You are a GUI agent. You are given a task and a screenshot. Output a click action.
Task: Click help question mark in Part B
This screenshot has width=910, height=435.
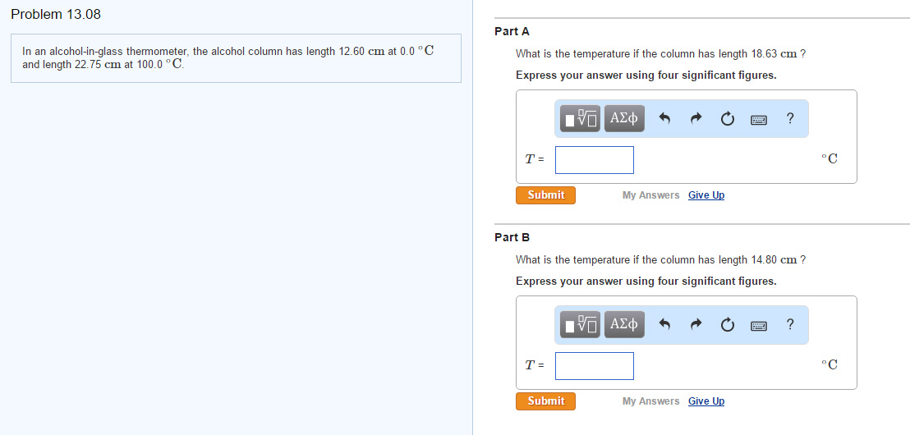coord(789,325)
